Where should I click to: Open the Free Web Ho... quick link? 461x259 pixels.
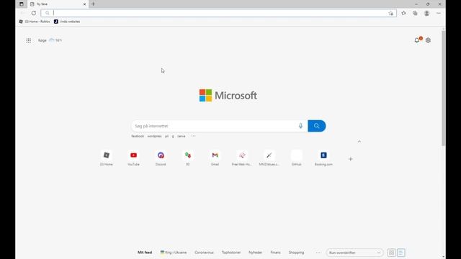[x=242, y=158]
